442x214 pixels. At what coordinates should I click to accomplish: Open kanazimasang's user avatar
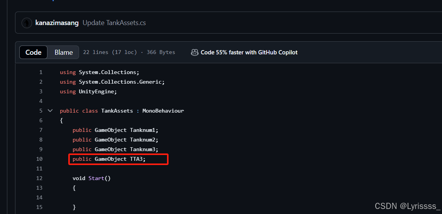pyautogui.click(x=27, y=23)
